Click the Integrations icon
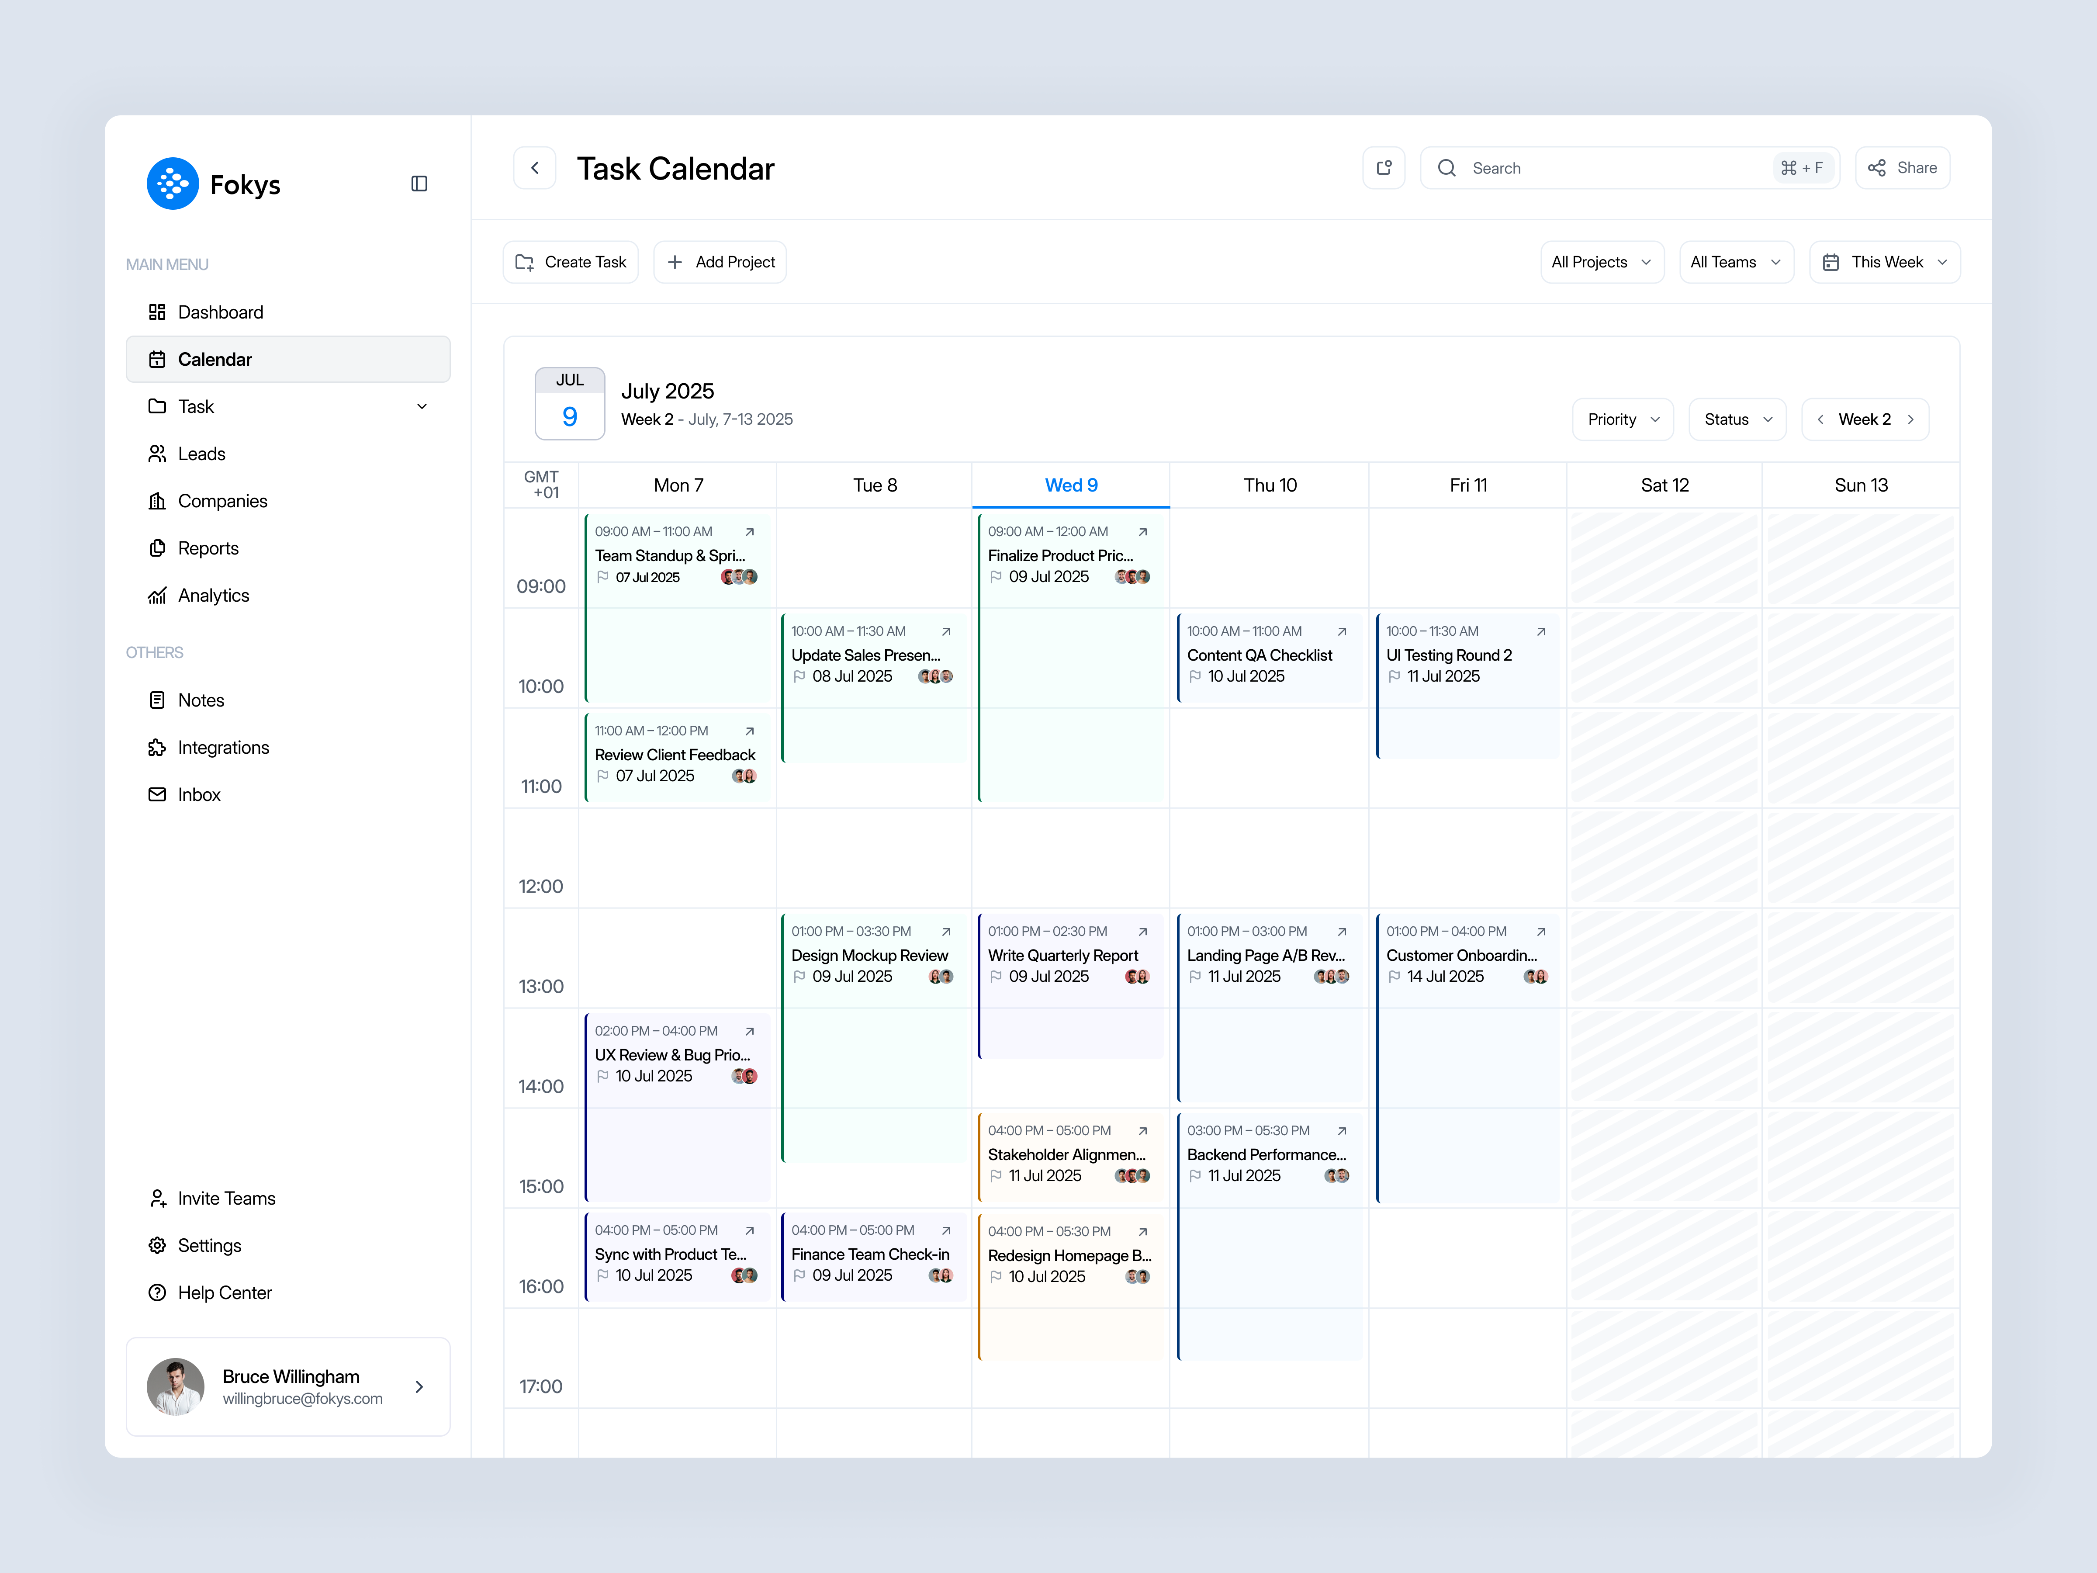2097x1573 pixels. pos(157,747)
